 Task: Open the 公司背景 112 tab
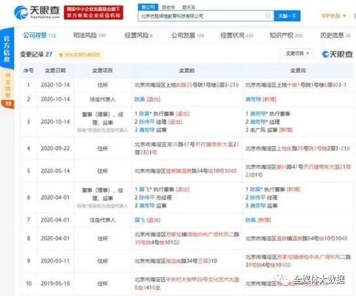39,35
